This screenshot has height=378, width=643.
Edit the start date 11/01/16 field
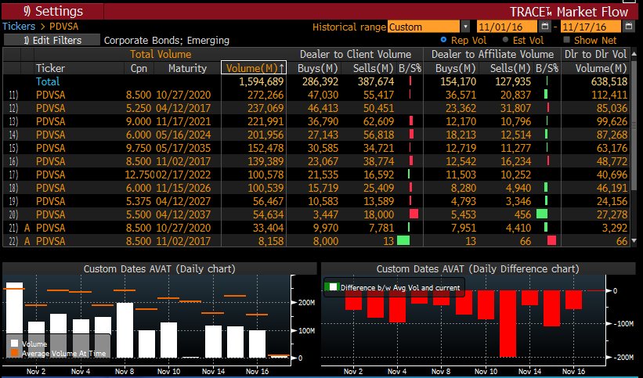(x=507, y=27)
